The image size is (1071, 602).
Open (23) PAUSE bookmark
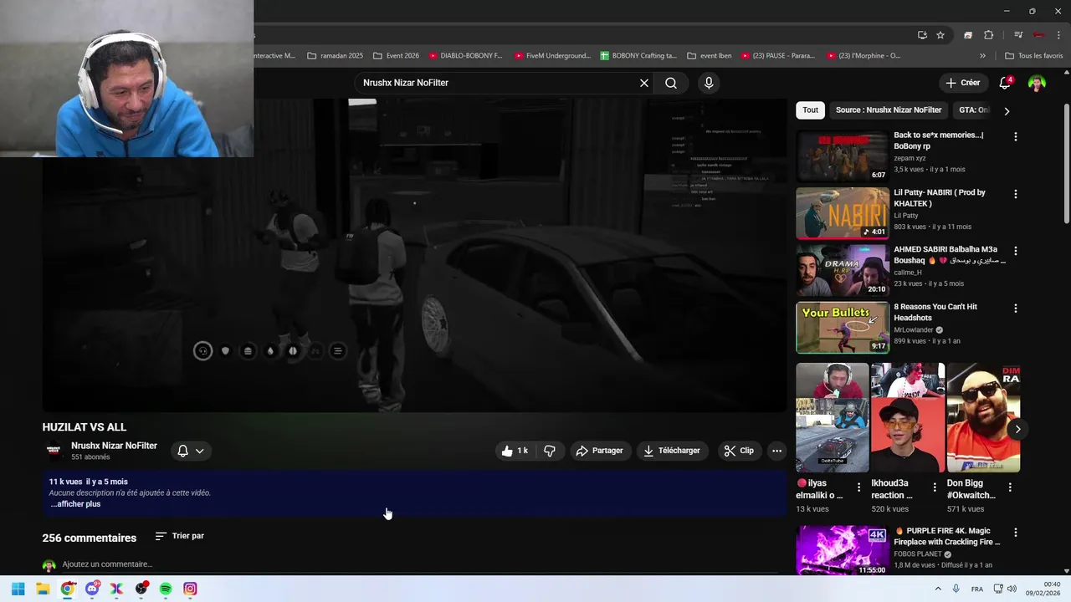click(x=778, y=56)
